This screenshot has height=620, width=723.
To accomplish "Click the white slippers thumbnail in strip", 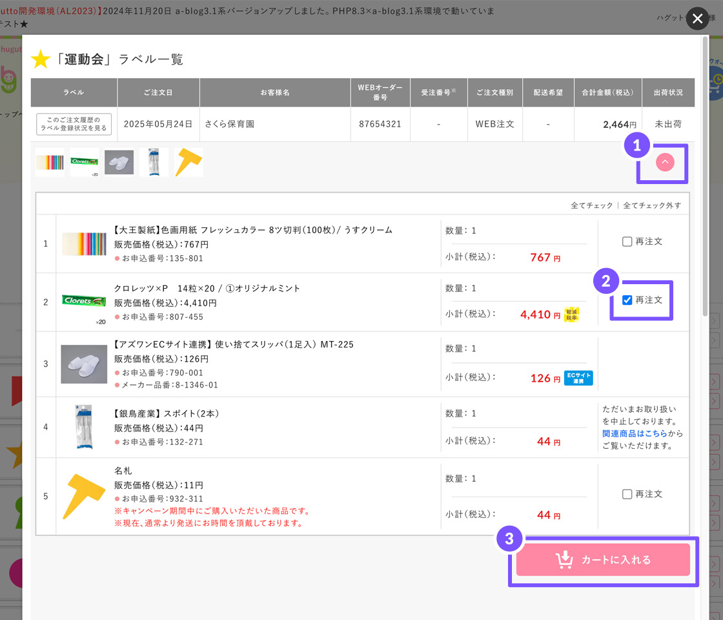I will click(x=119, y=162).
